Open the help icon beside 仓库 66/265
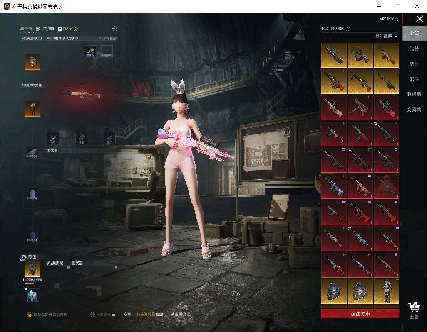The image size is (427, 332). click(x=348, y=29)
